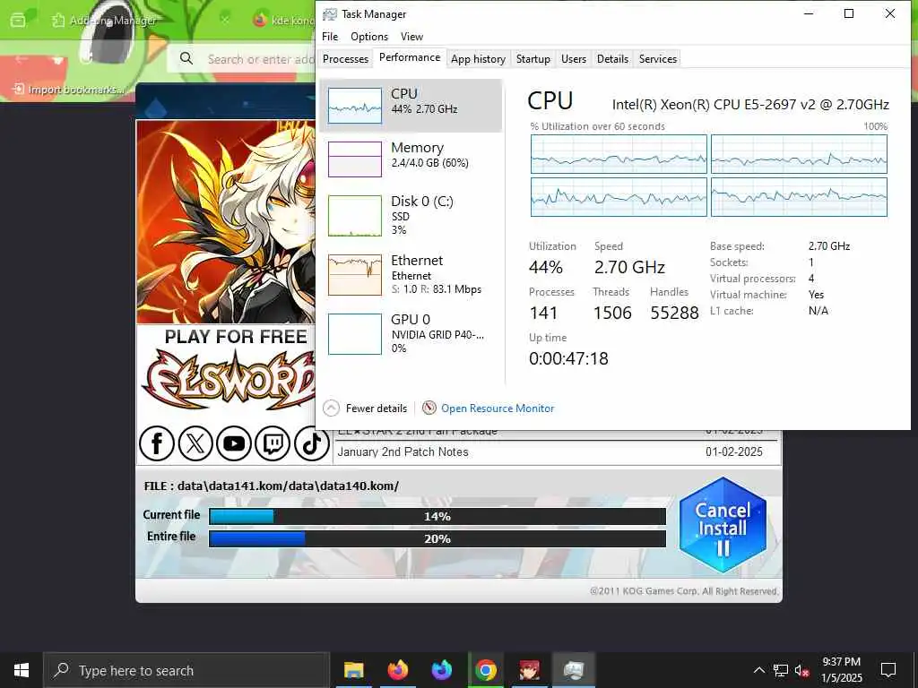Select the CPU graph thumbnail in Task Manager
918x688 pixels.
[355, 106]
